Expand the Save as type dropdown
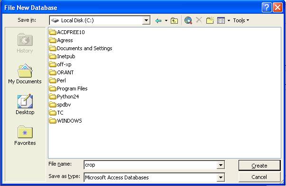The image size is (286, 186). point(221,177)
